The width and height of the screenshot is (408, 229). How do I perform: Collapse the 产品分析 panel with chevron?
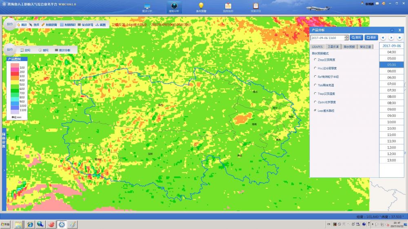click(x=392, y=31)
